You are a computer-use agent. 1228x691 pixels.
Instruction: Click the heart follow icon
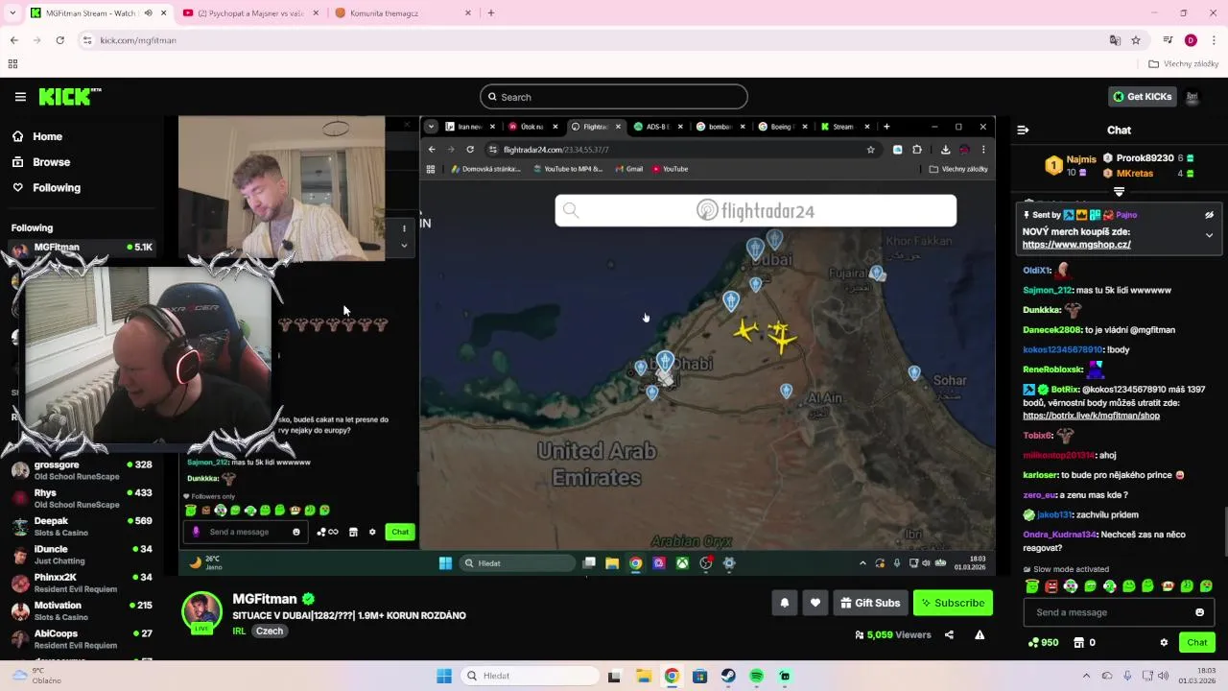pos(815,603)
